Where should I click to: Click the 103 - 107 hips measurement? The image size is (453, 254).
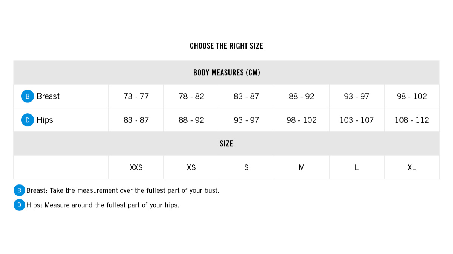[357, 120]
